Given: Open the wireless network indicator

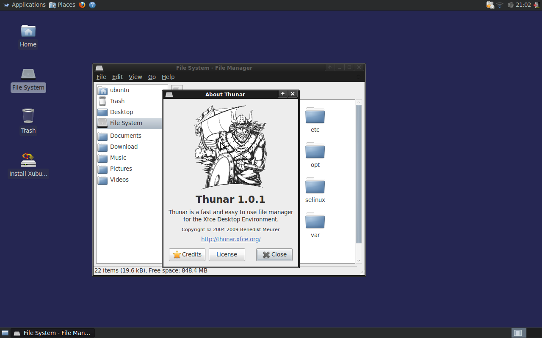Looking at the screenshot, I should pos(500,5).
